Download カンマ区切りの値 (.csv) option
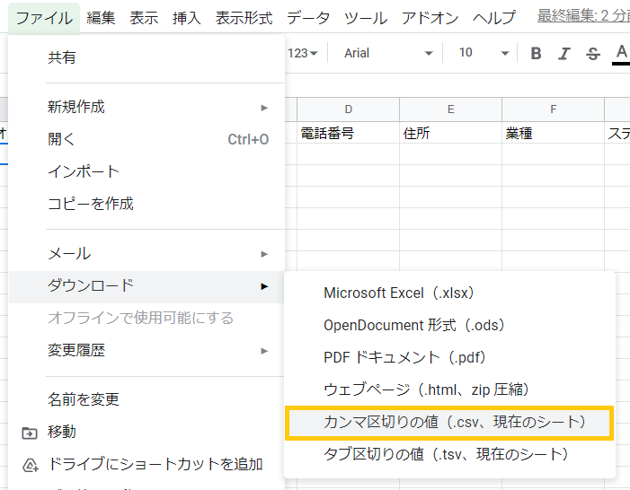Screen dimensions: 630x490 (x=449, y=423)
